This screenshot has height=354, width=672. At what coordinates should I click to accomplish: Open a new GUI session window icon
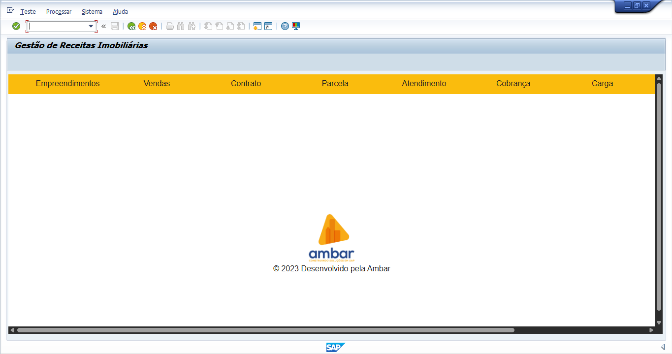point(257,26)
